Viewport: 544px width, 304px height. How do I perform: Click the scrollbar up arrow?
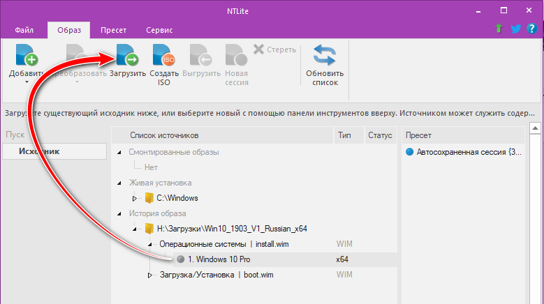[x=535, y=128]
